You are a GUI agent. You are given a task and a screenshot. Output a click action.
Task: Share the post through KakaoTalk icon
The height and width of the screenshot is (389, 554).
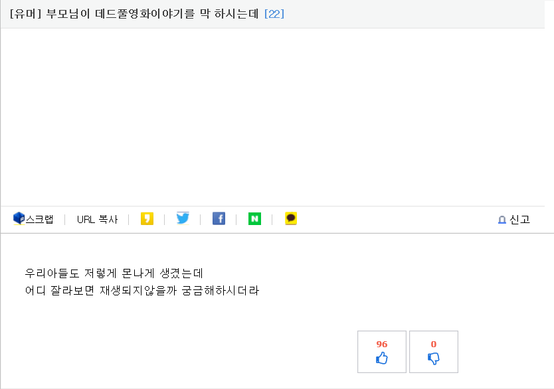(290, 218)
